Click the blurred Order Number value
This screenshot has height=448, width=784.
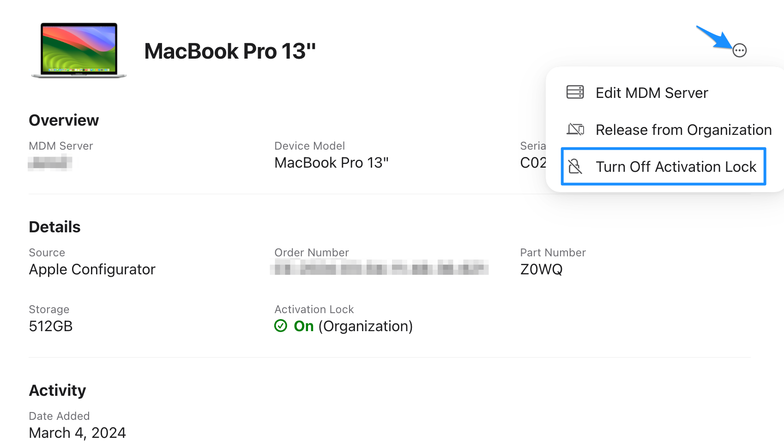pos(380,267)
